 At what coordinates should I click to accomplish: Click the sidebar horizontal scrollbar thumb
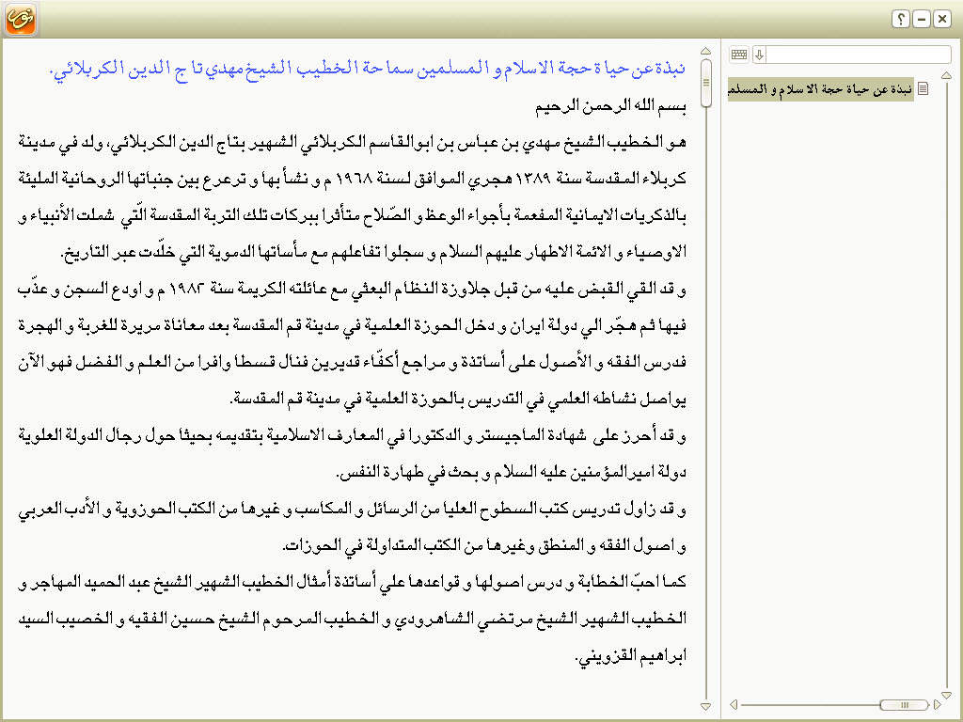pyautogui.click(x=905, y=704)
